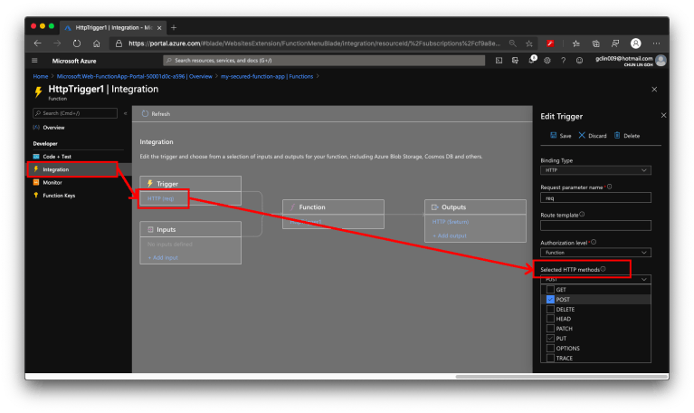The image size is (694, 413).
Task: Check the HEAD method checkbox
Action: coord(550,319)
